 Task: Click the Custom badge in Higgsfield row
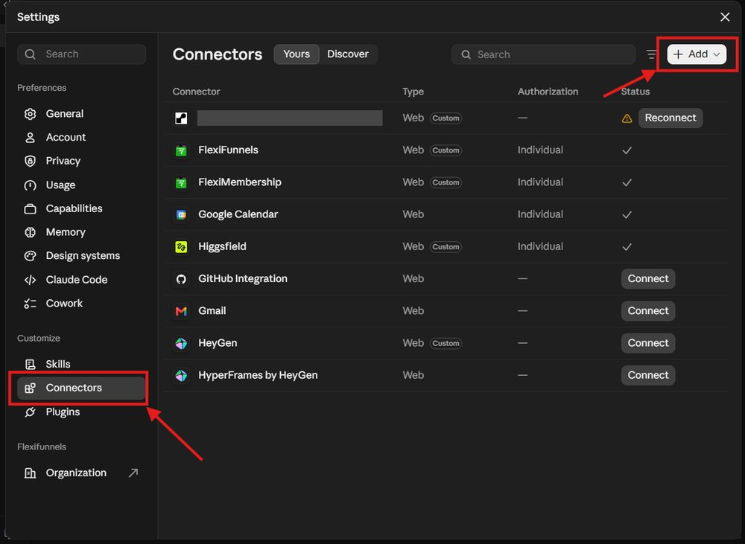click(446, 247)
